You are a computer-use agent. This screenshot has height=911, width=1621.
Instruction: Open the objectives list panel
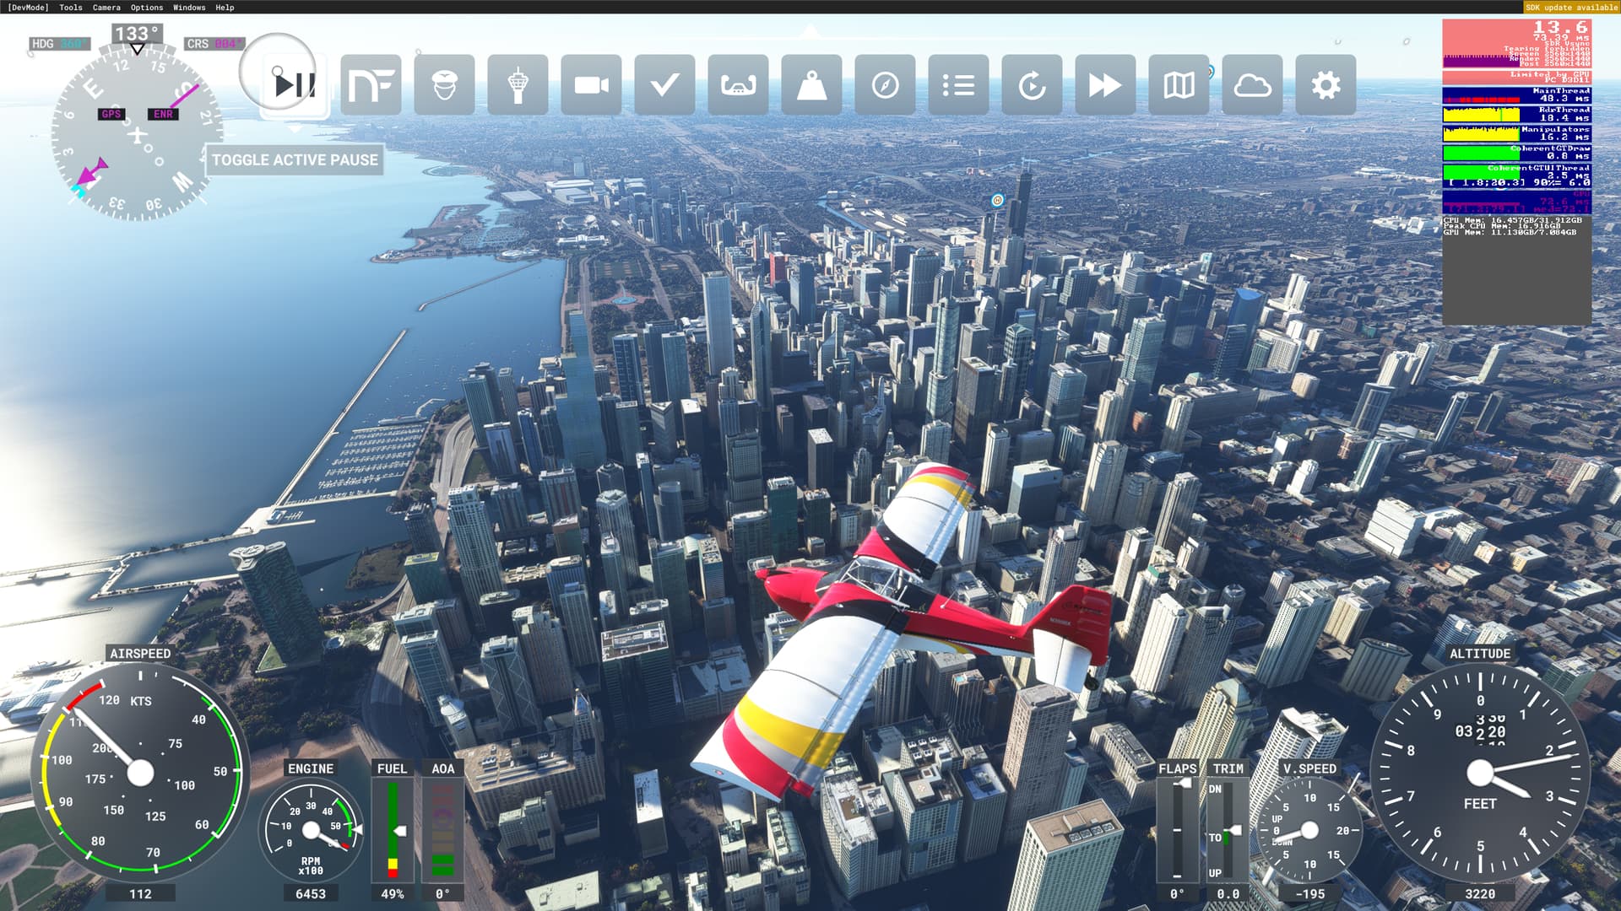tap(958, 85)
